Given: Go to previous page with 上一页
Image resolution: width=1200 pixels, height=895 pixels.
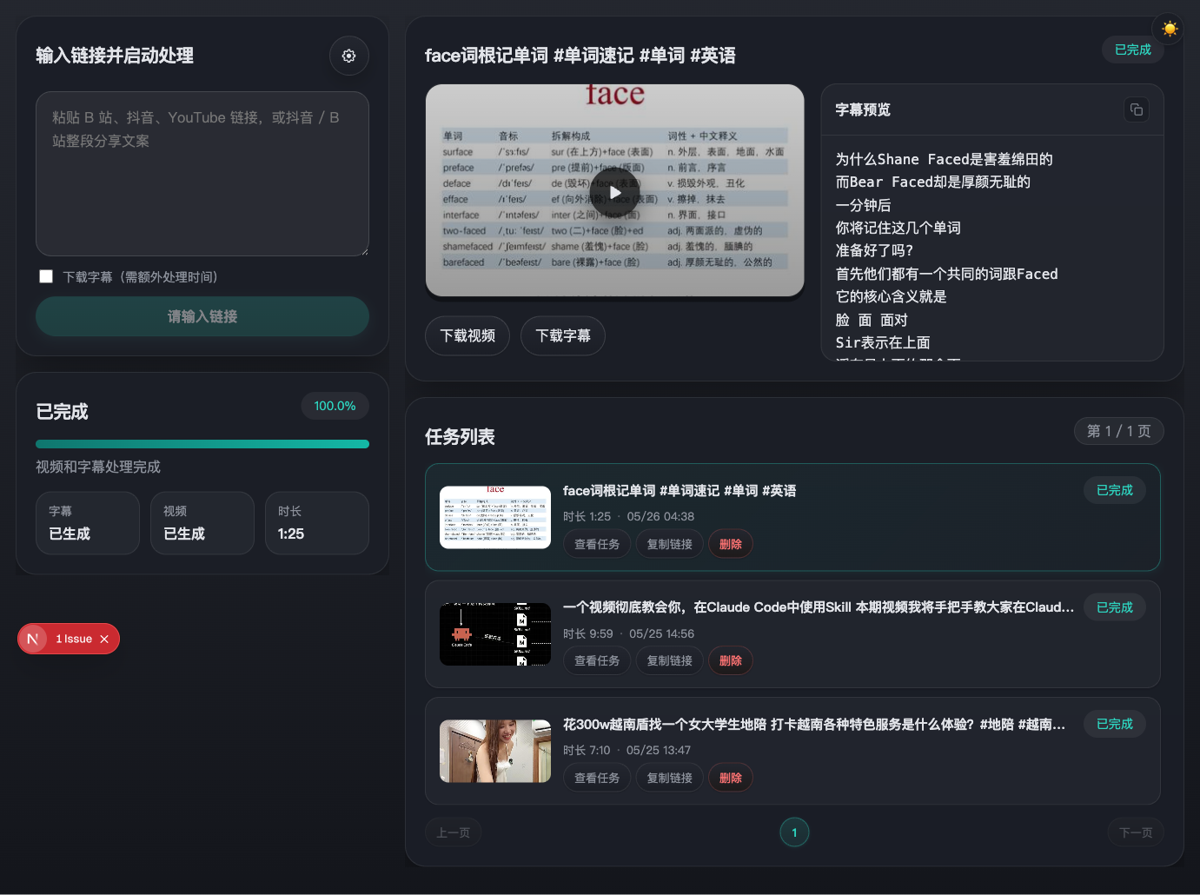Looking at the screenshot, I should (x=453, y=832).
